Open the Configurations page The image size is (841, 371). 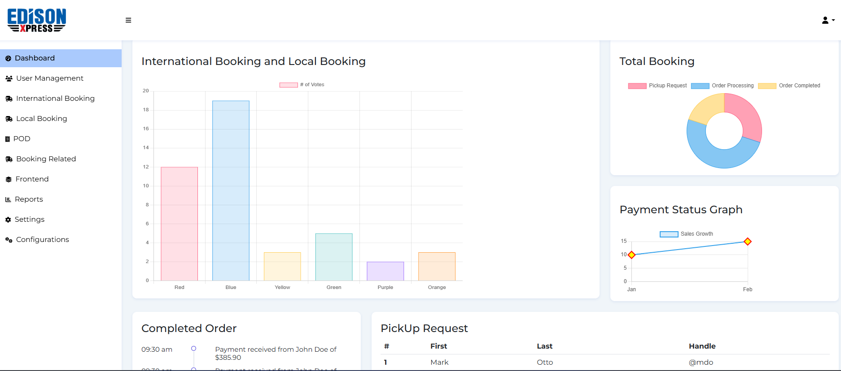(x=42, y=240)
